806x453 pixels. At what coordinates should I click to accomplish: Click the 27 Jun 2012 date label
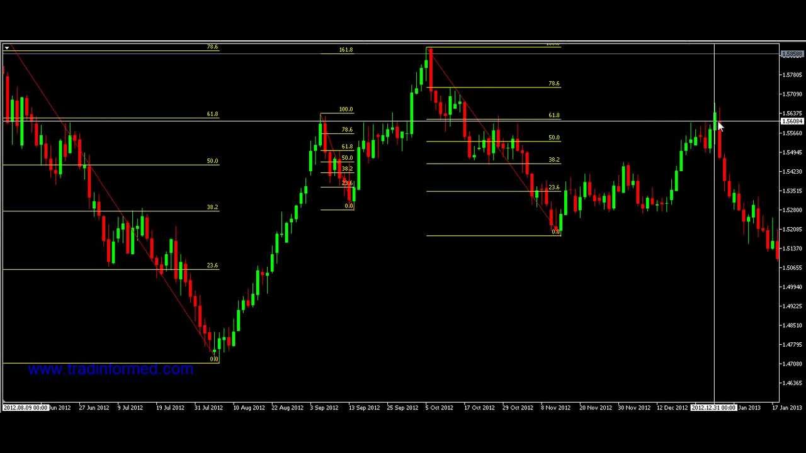(x=95, y=408)
